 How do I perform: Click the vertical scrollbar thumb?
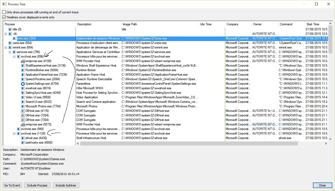(330, 39)
